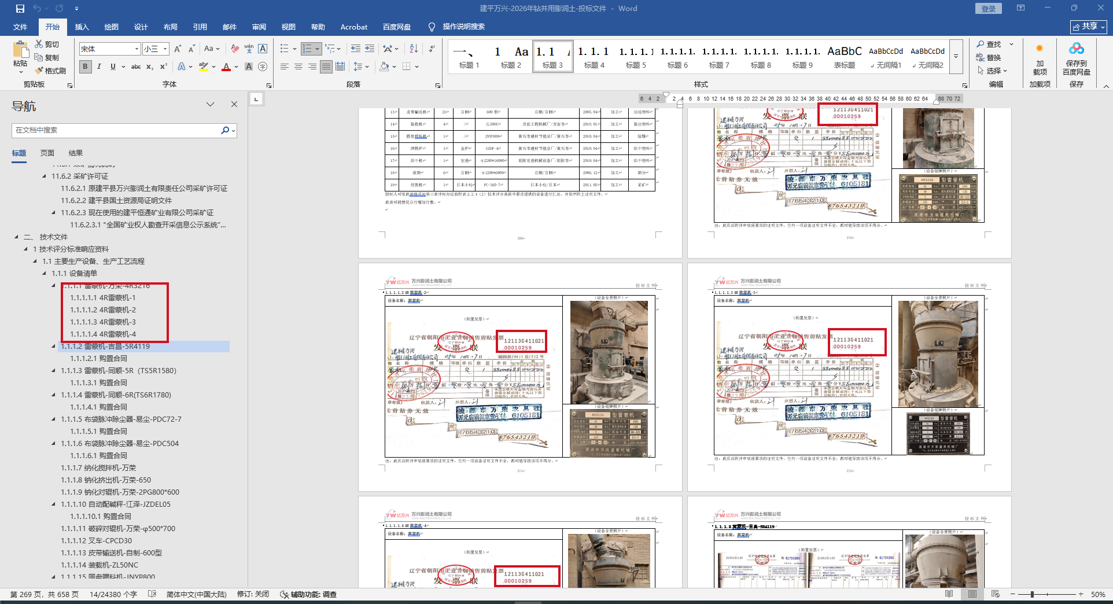Click the document search input field
1113x604 pixels.
tap(116, 131)
